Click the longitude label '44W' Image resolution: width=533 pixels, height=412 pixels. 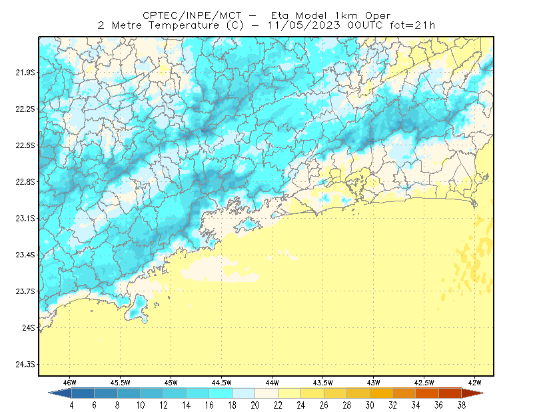coord(272,383)
